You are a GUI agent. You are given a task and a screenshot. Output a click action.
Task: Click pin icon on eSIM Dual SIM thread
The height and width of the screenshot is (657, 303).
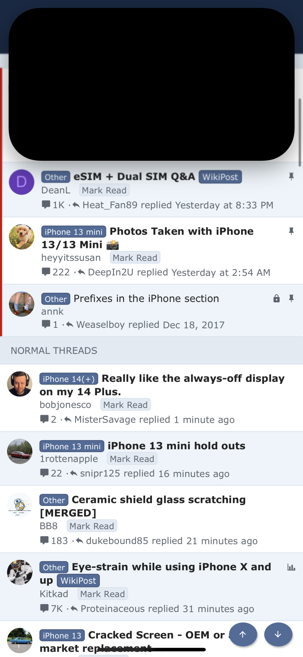tap(291, 177)
